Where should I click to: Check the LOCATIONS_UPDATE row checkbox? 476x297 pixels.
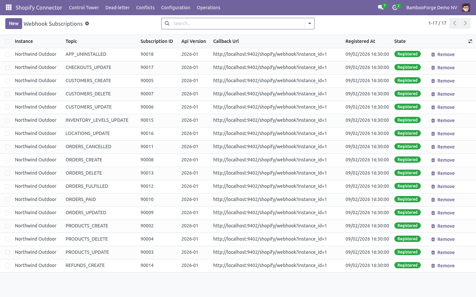8,134
